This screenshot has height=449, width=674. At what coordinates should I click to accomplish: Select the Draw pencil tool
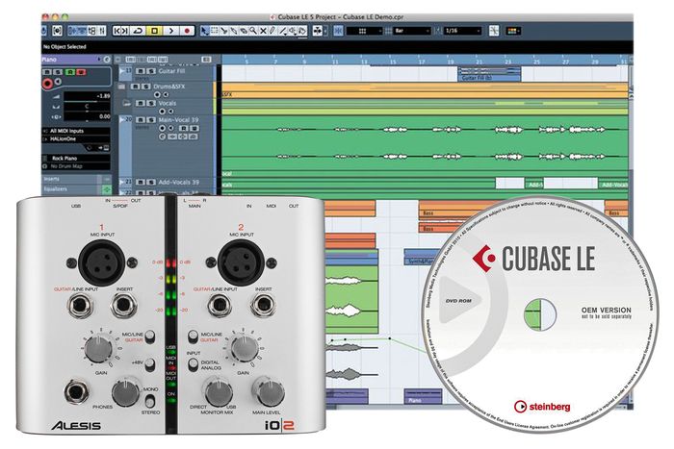point(272,31)
